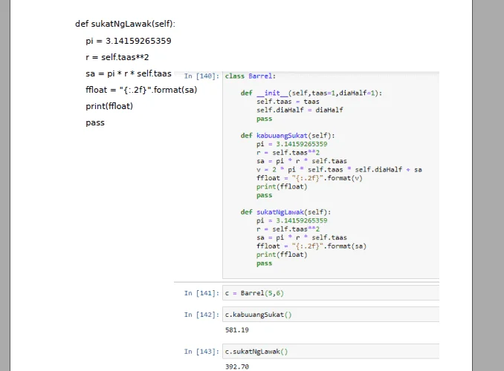Click the 'def sukatNgLawak(self):' document line
Viewport: 504px width, 371px height.
125,24
